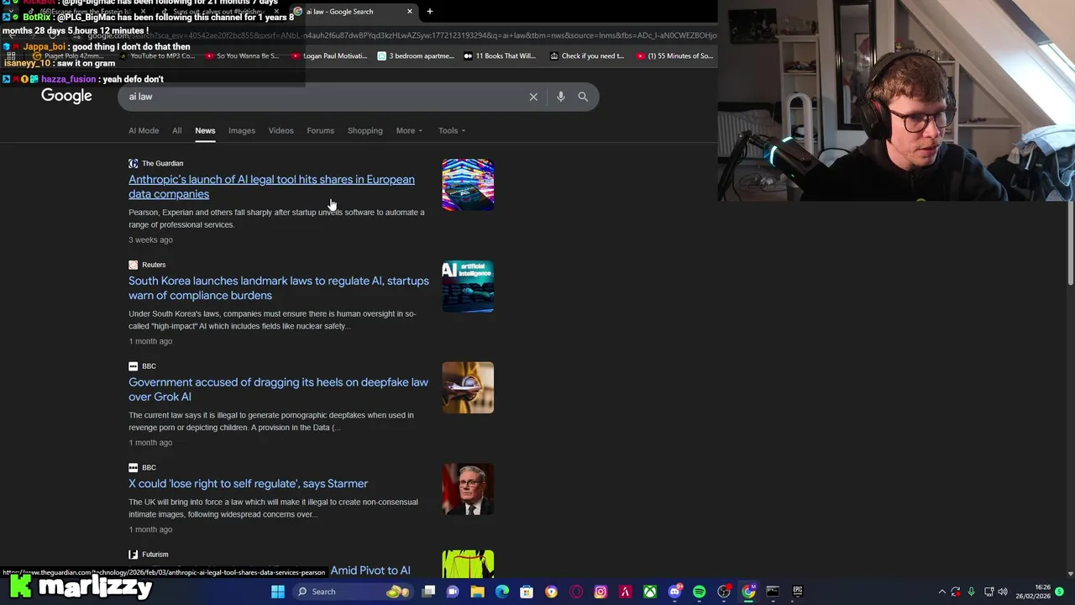Click Guardian article thumbnail image
Viewport: 1075px width, 605px height.
(468, 185)
